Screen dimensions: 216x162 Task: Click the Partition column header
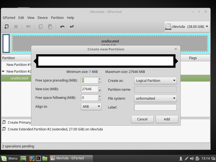point(16,58)
